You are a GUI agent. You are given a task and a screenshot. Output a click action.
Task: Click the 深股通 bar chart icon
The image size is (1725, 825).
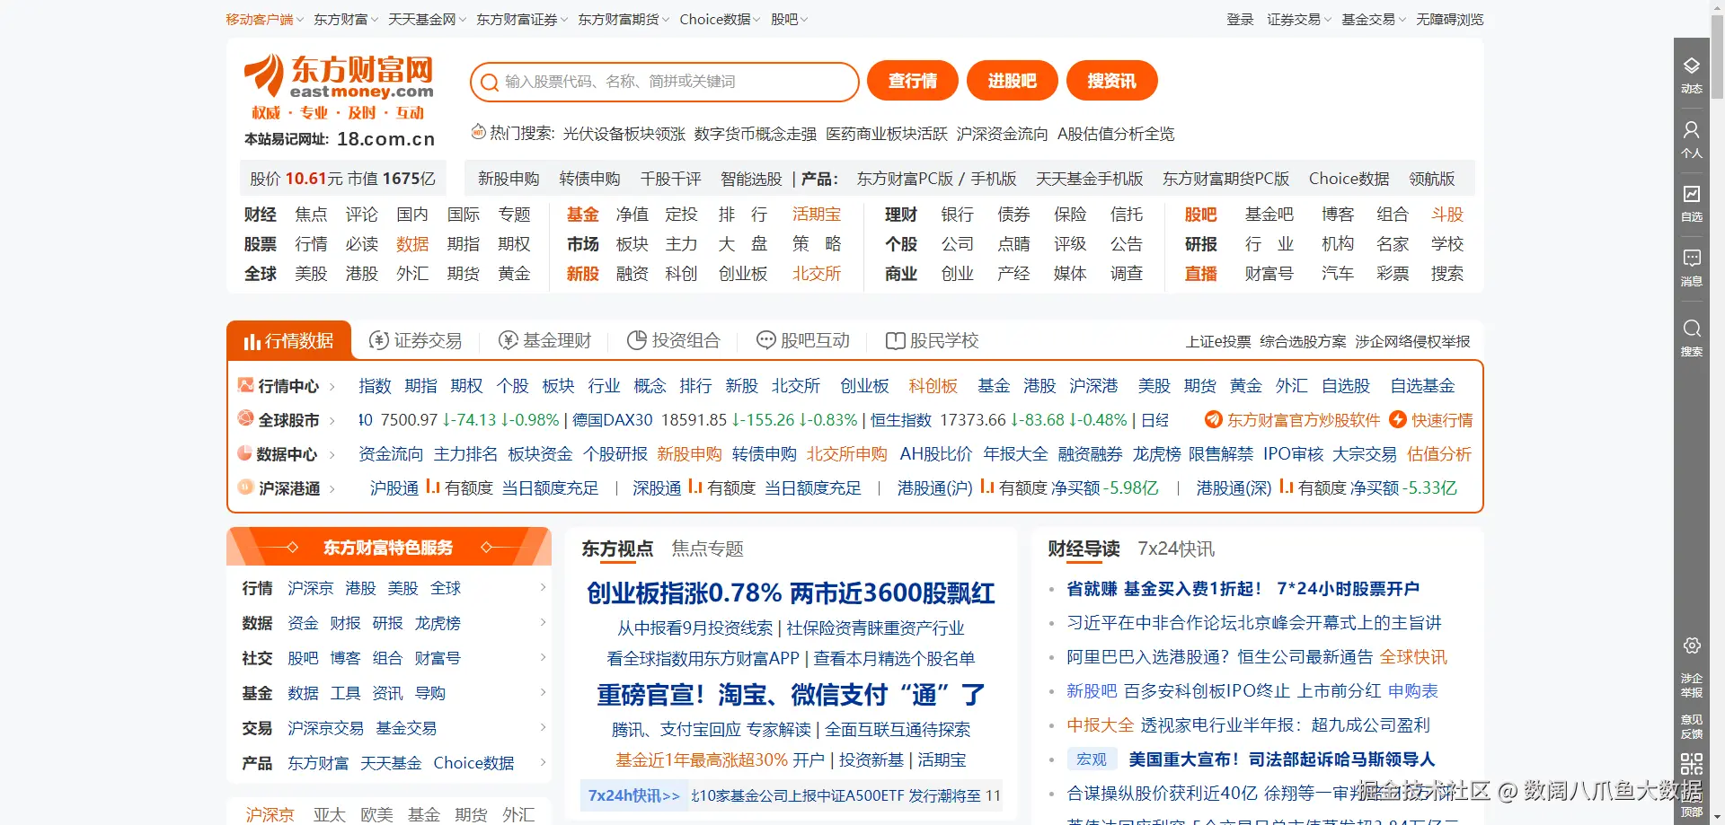(694, 487)
